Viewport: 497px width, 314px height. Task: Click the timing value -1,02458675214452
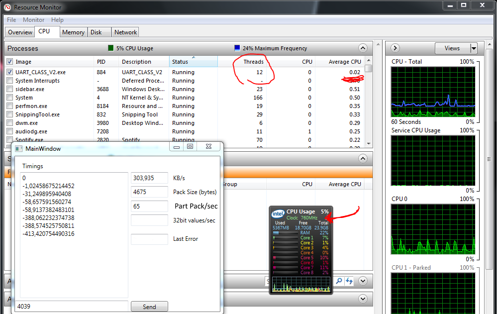pos(48,186)
